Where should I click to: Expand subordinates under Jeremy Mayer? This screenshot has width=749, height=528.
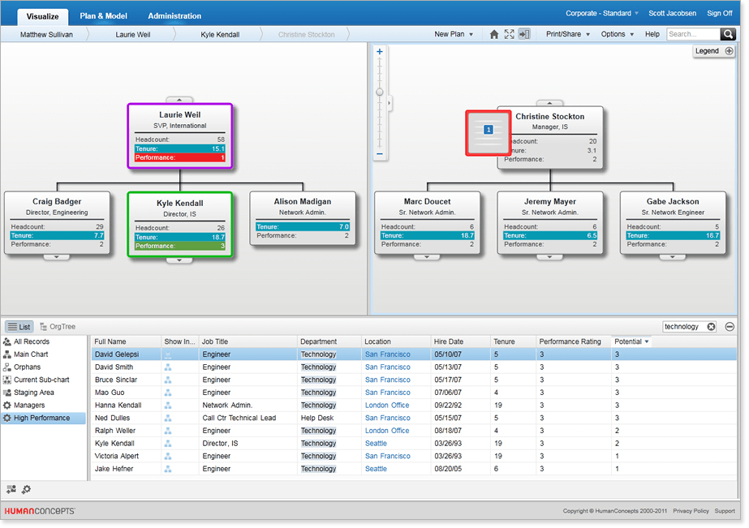coord(550,257)
